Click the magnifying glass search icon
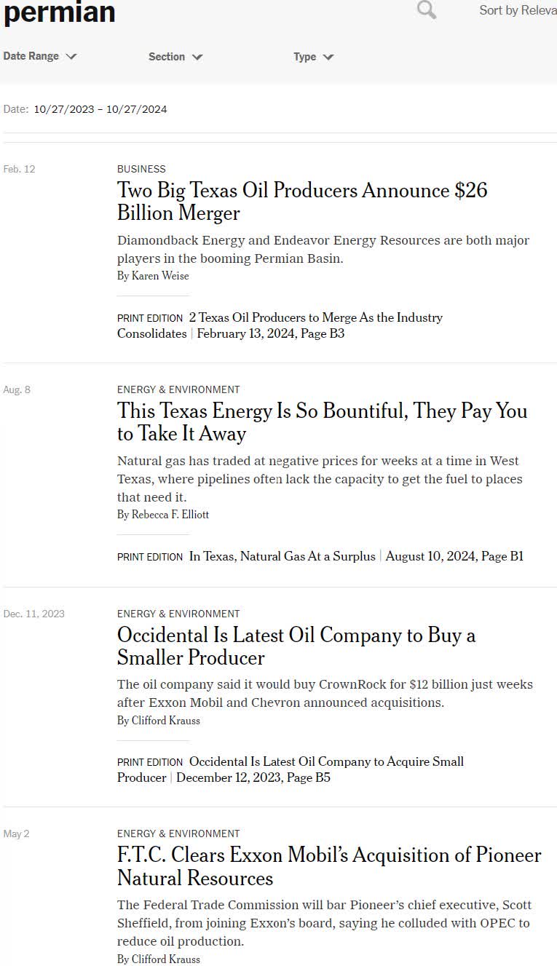The image size is (557, 966). 427,10
